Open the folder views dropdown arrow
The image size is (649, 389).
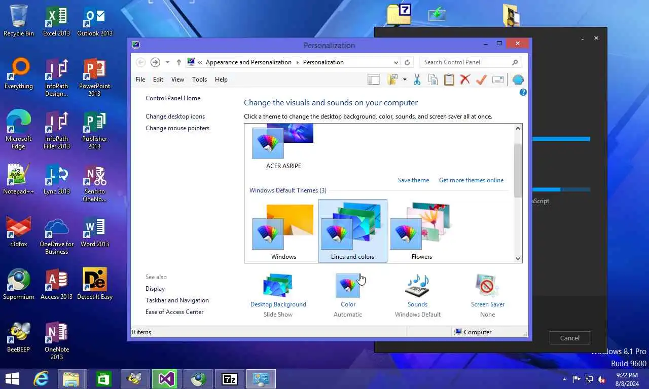[x=405, y=80]
